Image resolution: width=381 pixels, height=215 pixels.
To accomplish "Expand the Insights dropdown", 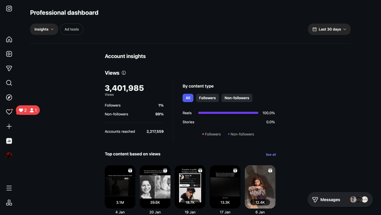I will point(44,29).
